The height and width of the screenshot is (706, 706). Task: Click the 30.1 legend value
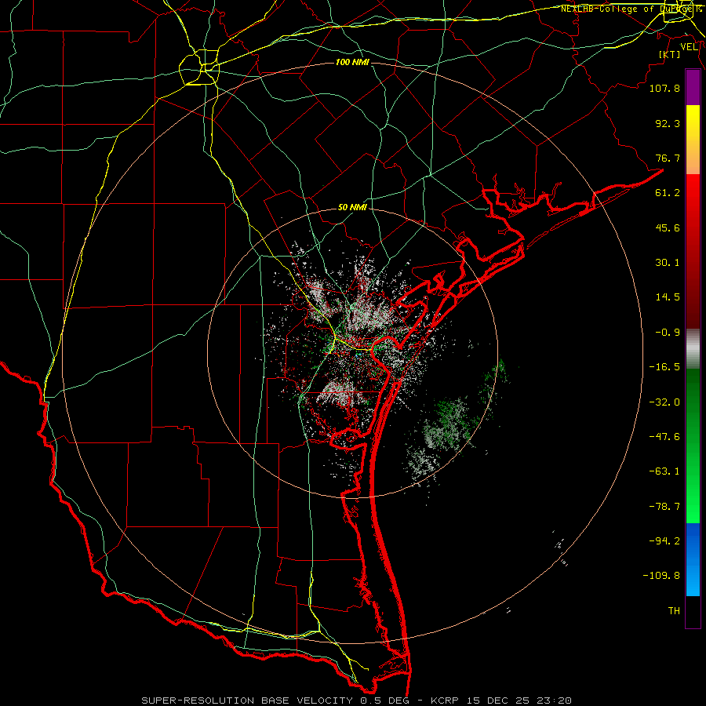click(x=668, y=263)
